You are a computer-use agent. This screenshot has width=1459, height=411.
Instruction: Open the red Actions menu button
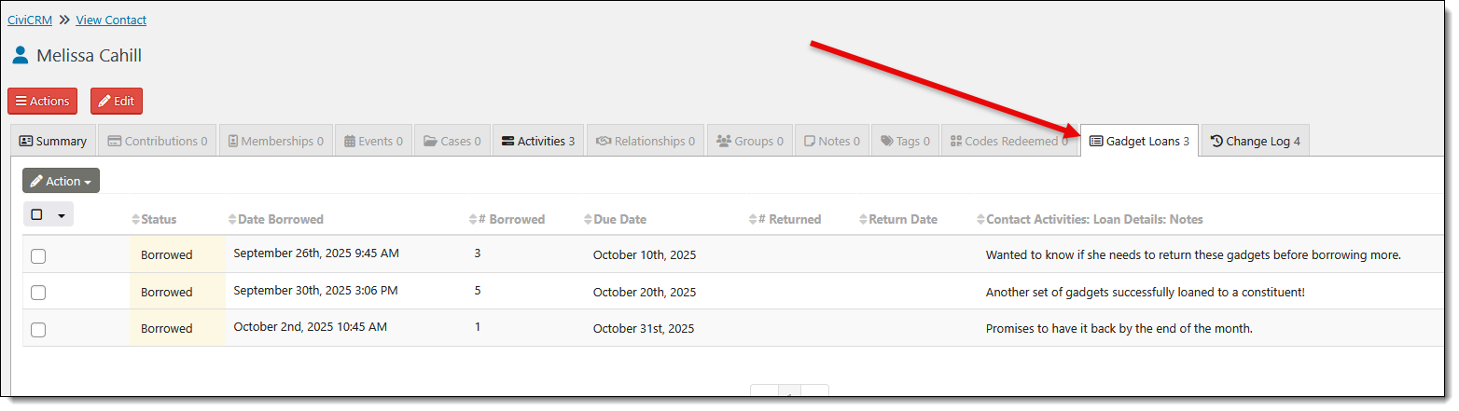point(43,101)
